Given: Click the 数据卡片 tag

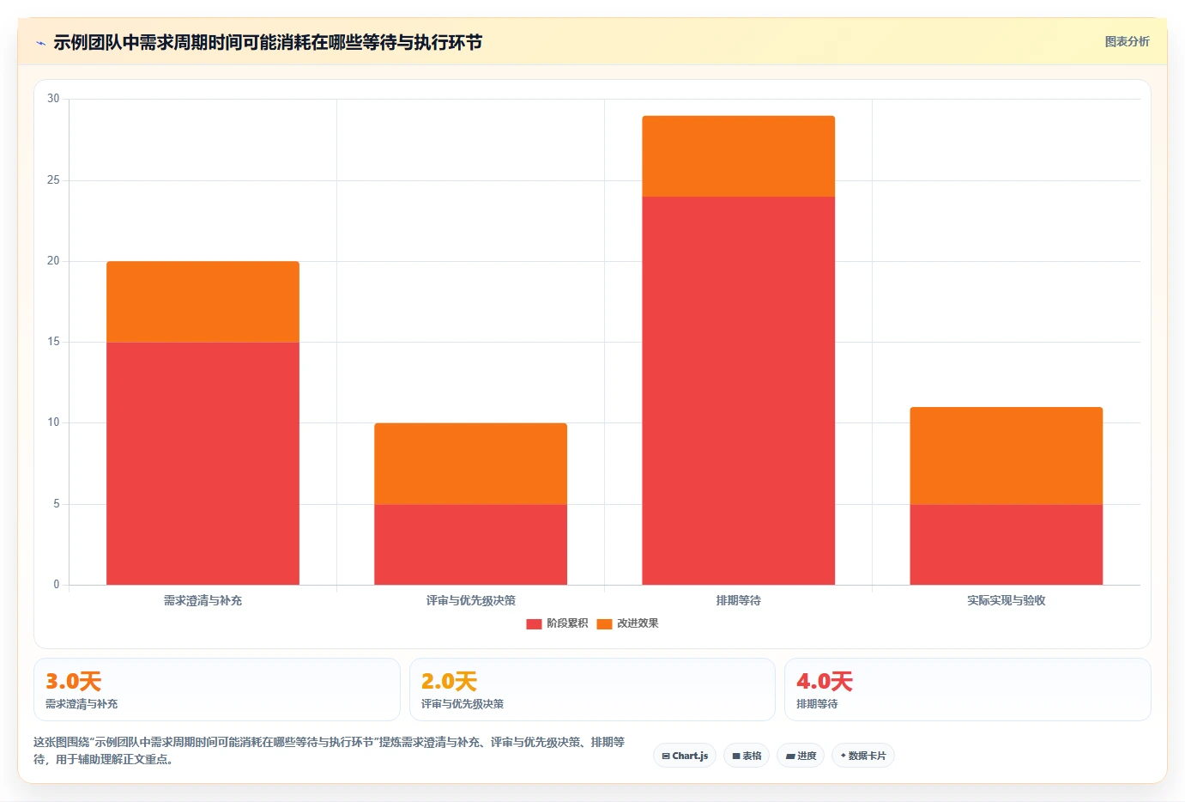Looking at the screenshot, I should pyautogui.click(x=863, y=756).
